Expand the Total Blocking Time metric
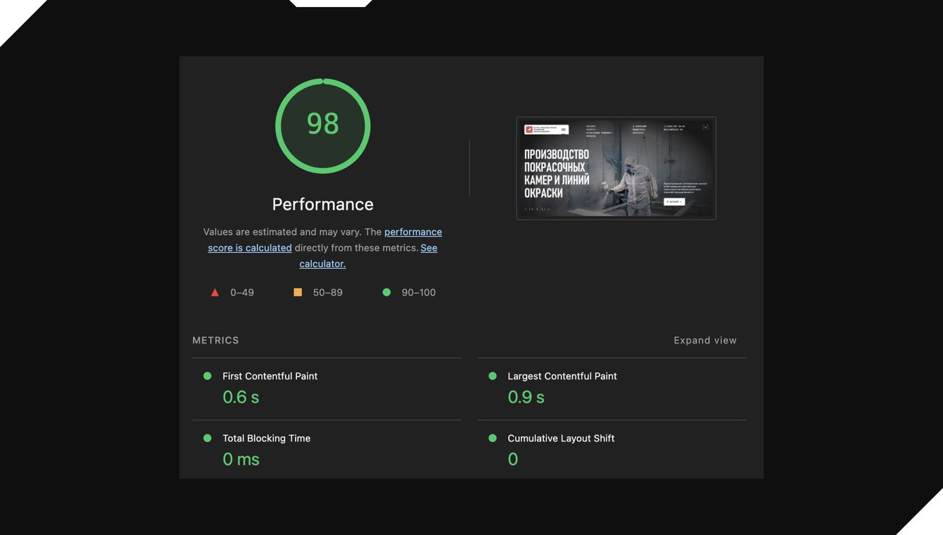 [x=327, y=451]
